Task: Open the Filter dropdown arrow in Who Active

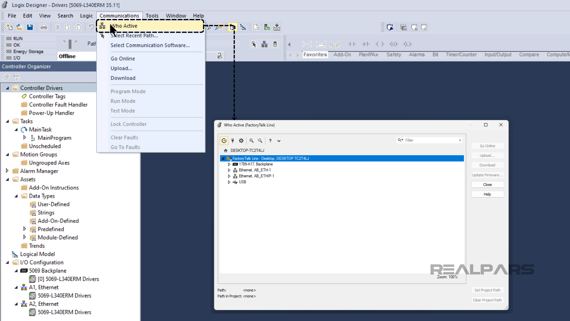Action: [460, 140]
